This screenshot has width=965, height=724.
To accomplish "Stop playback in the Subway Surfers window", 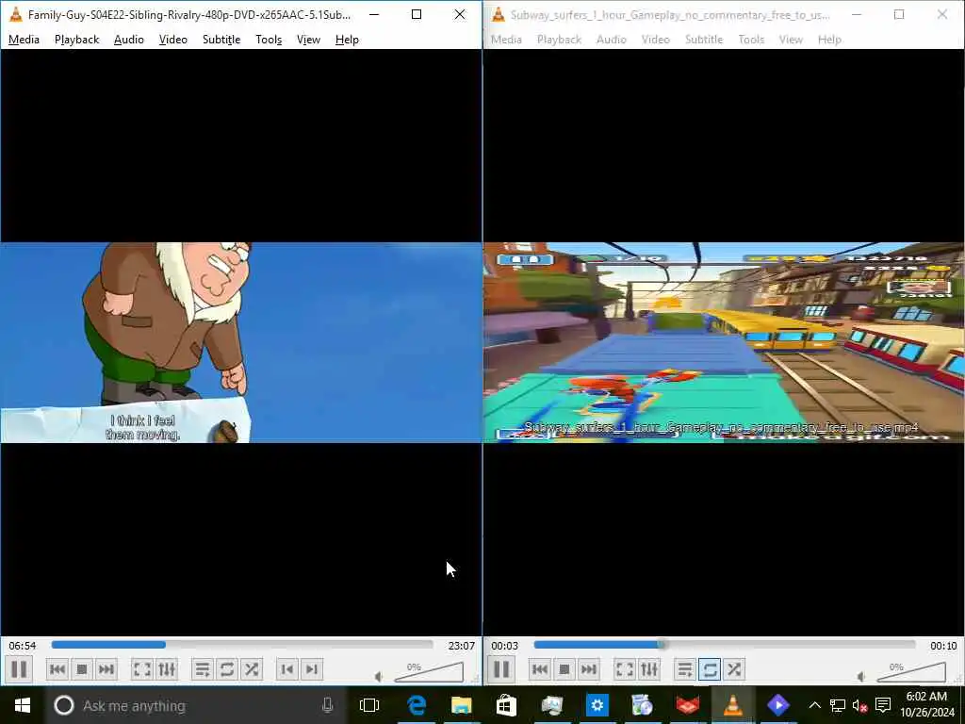I will click(564, 669).
